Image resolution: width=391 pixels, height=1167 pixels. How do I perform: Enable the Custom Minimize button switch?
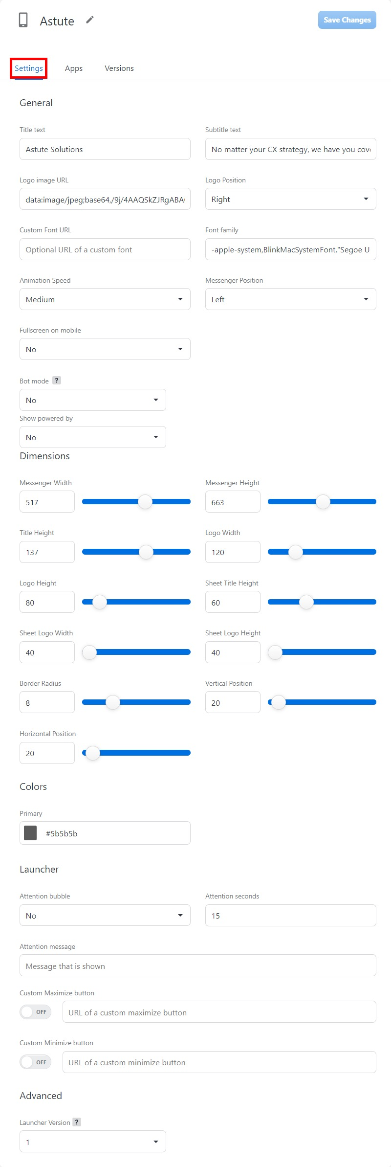click(35, 1062)
